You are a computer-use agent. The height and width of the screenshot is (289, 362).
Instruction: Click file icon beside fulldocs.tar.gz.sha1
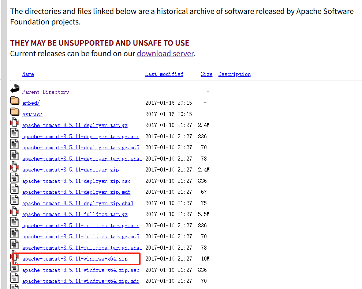[x=14, y=244]
